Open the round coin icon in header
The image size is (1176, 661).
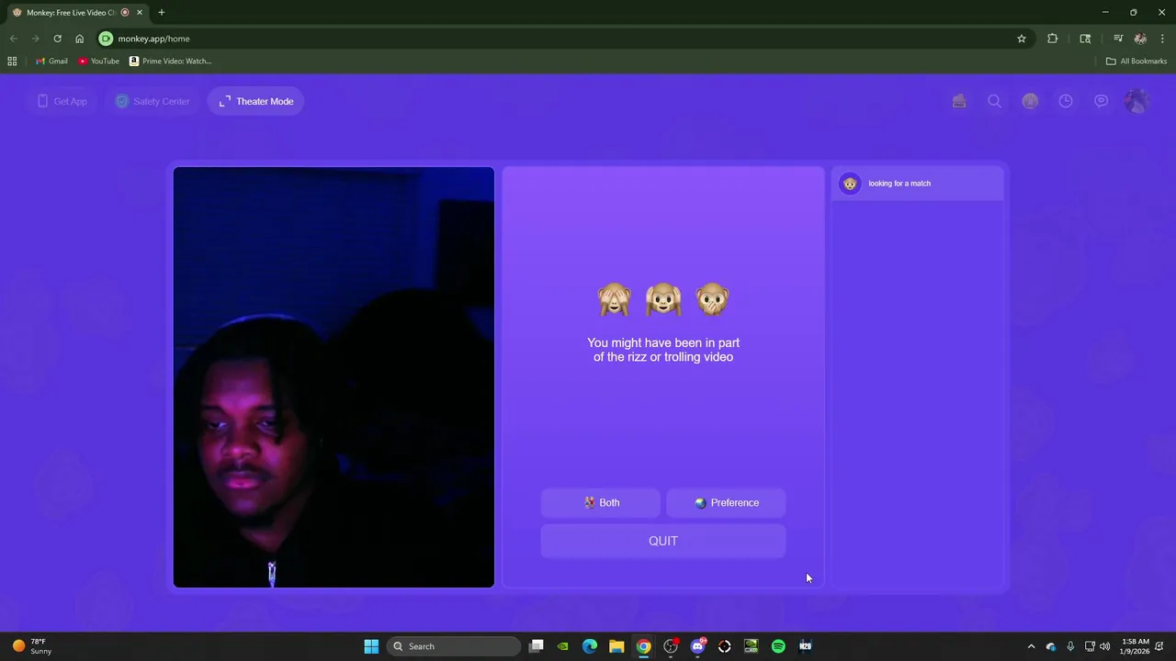(x=1030, y=101)
